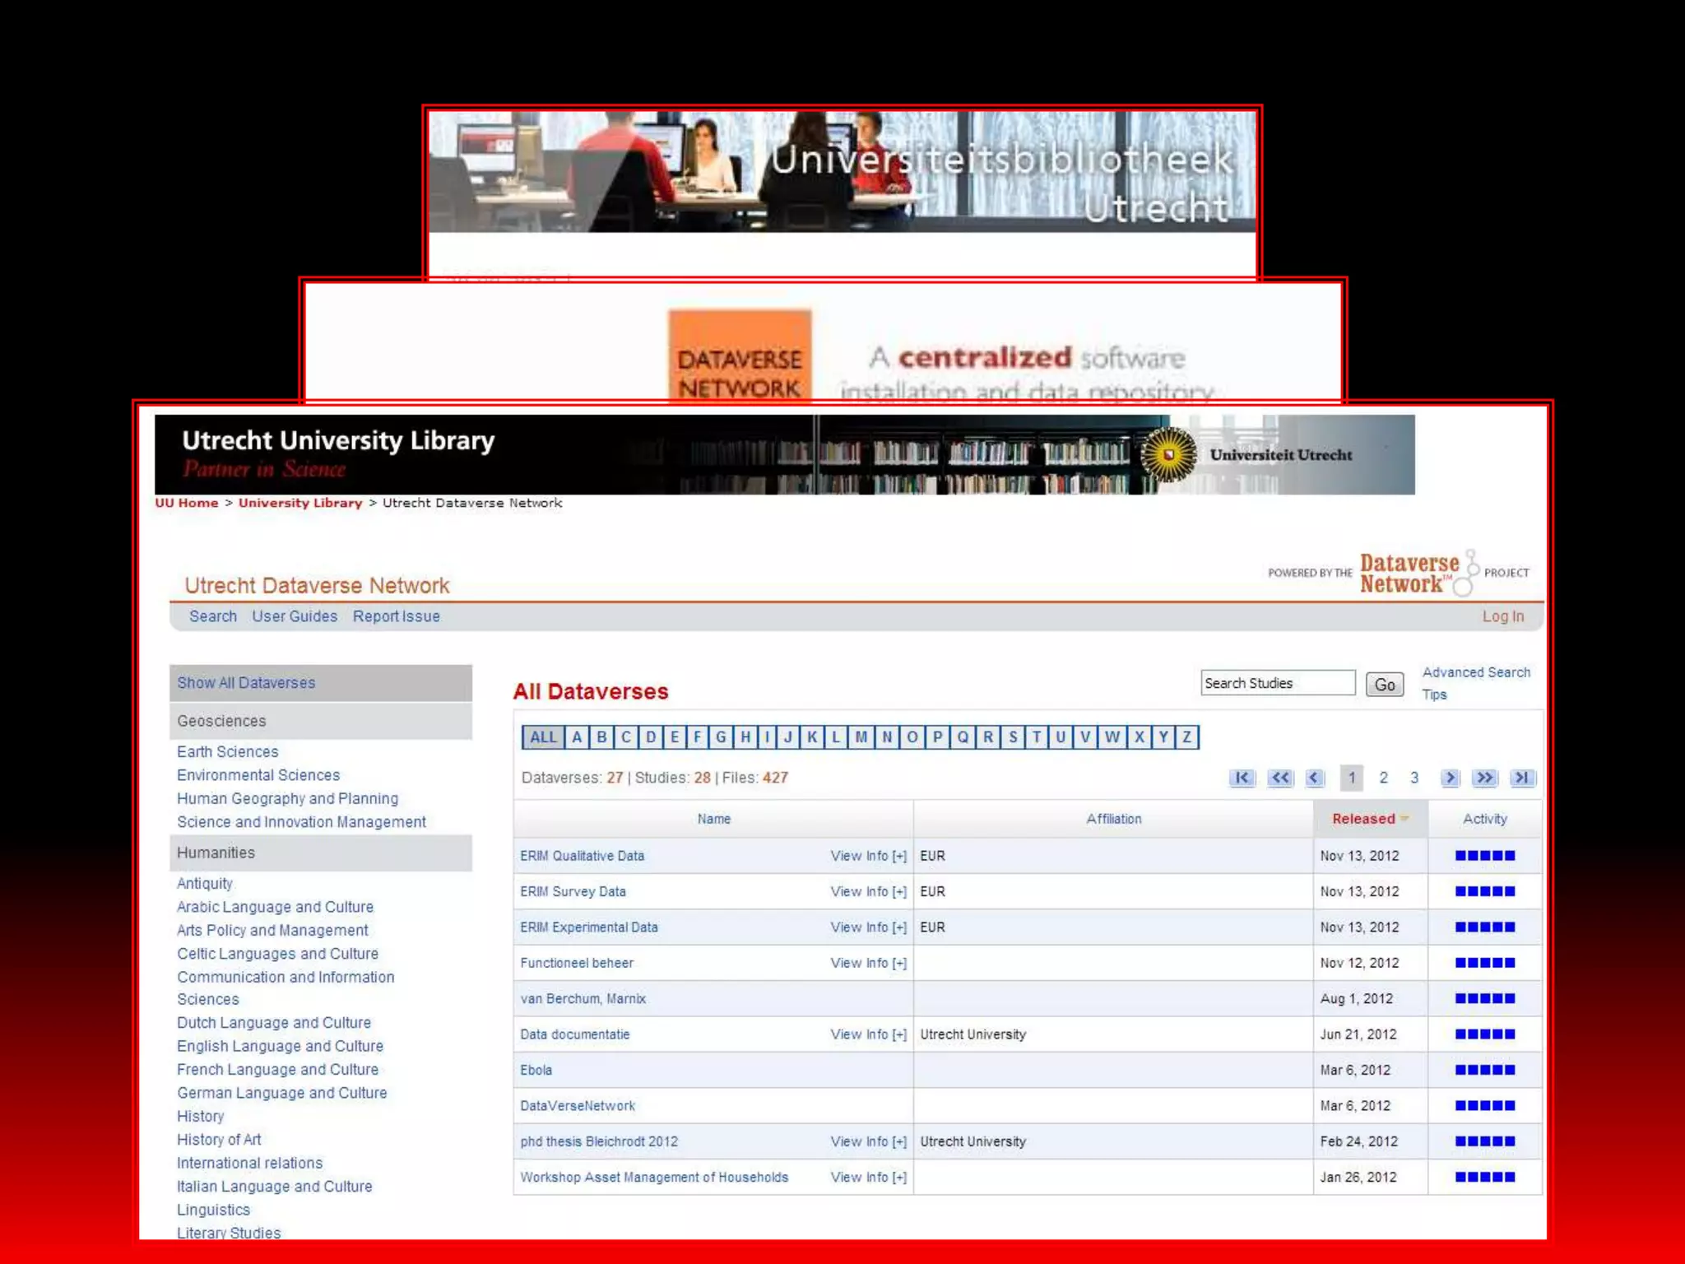This screenshot has height=1264, width=1685.
Task: Click the next page arrow icon
Action: pos(1450,778)
